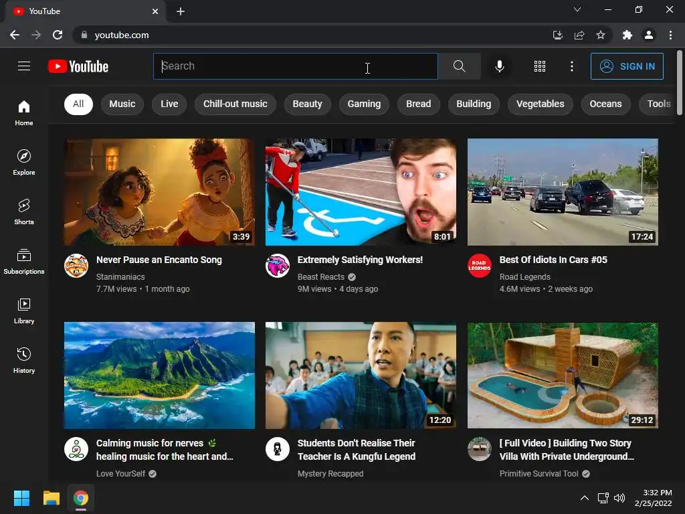Select the All filter chip
Image resolution: width=685 pixels, height=514 pixels.
click(79, 104)
